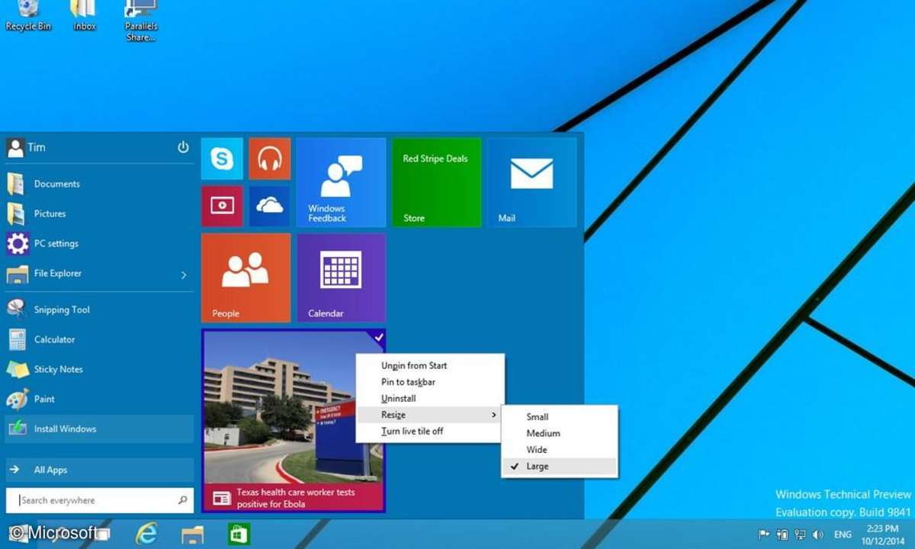
Task: Set tile size to Wide
Action: coord(559,450)
